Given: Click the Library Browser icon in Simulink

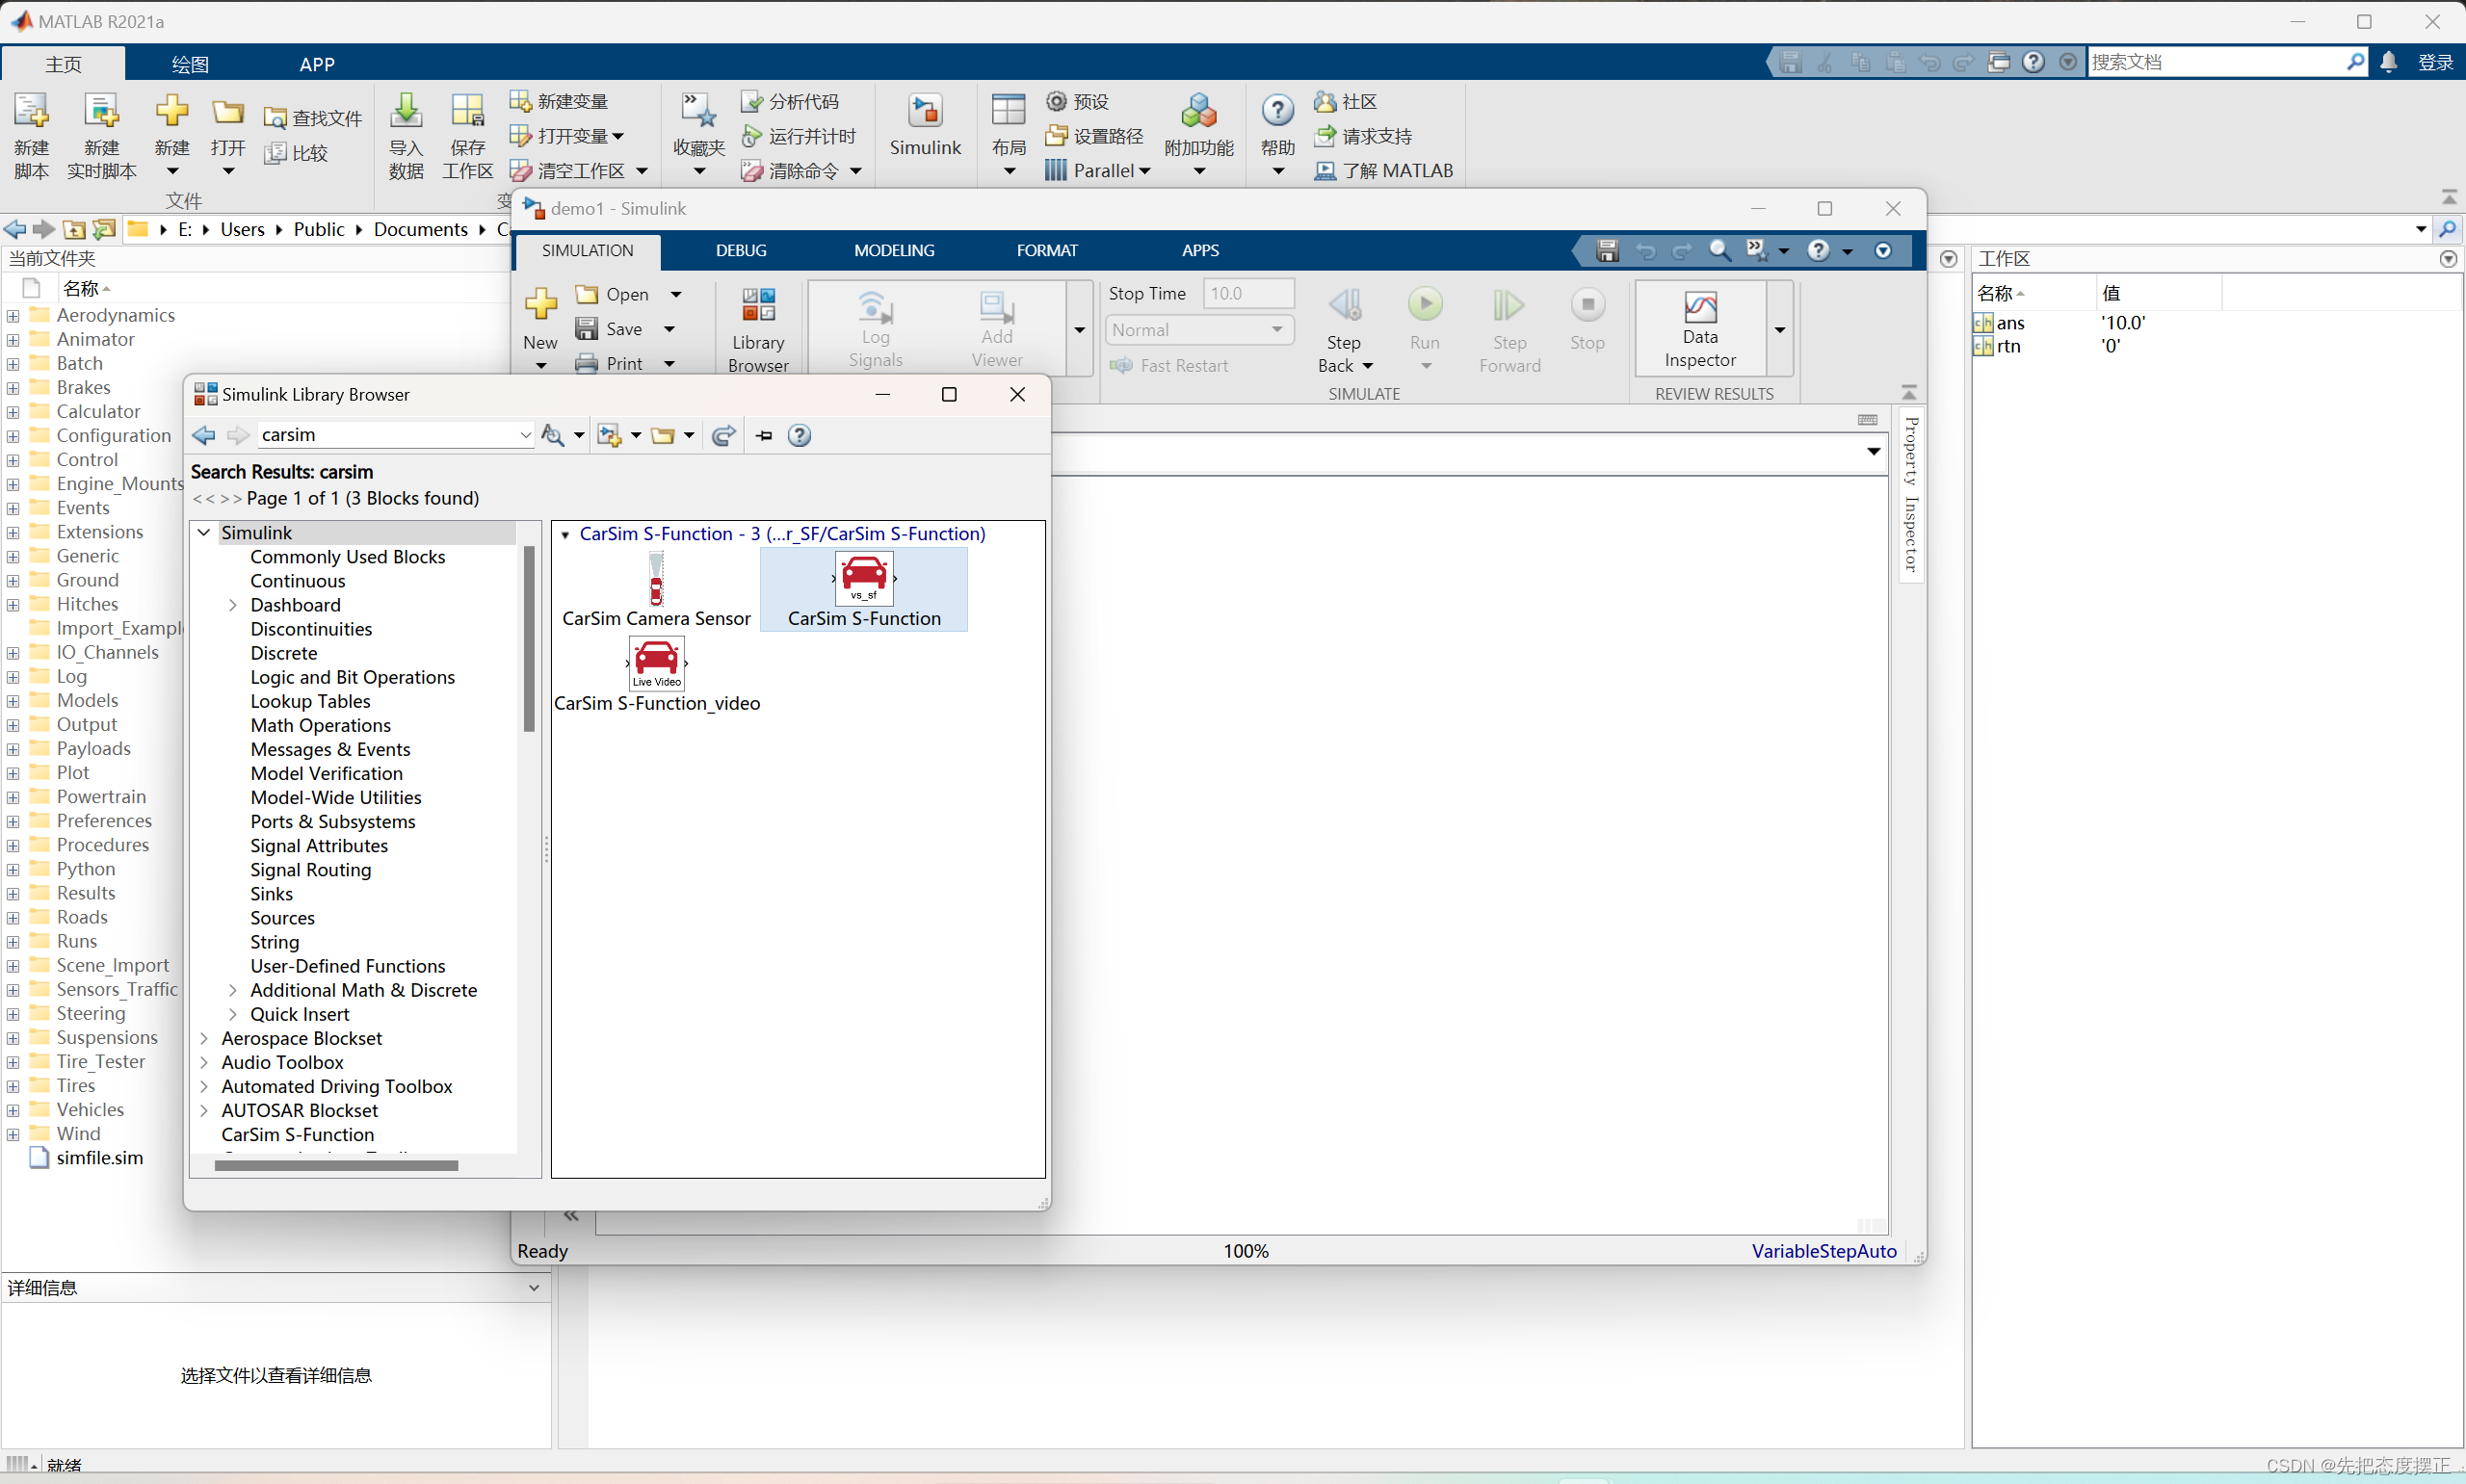Looking at the screenshot, I should pos(758,306).
